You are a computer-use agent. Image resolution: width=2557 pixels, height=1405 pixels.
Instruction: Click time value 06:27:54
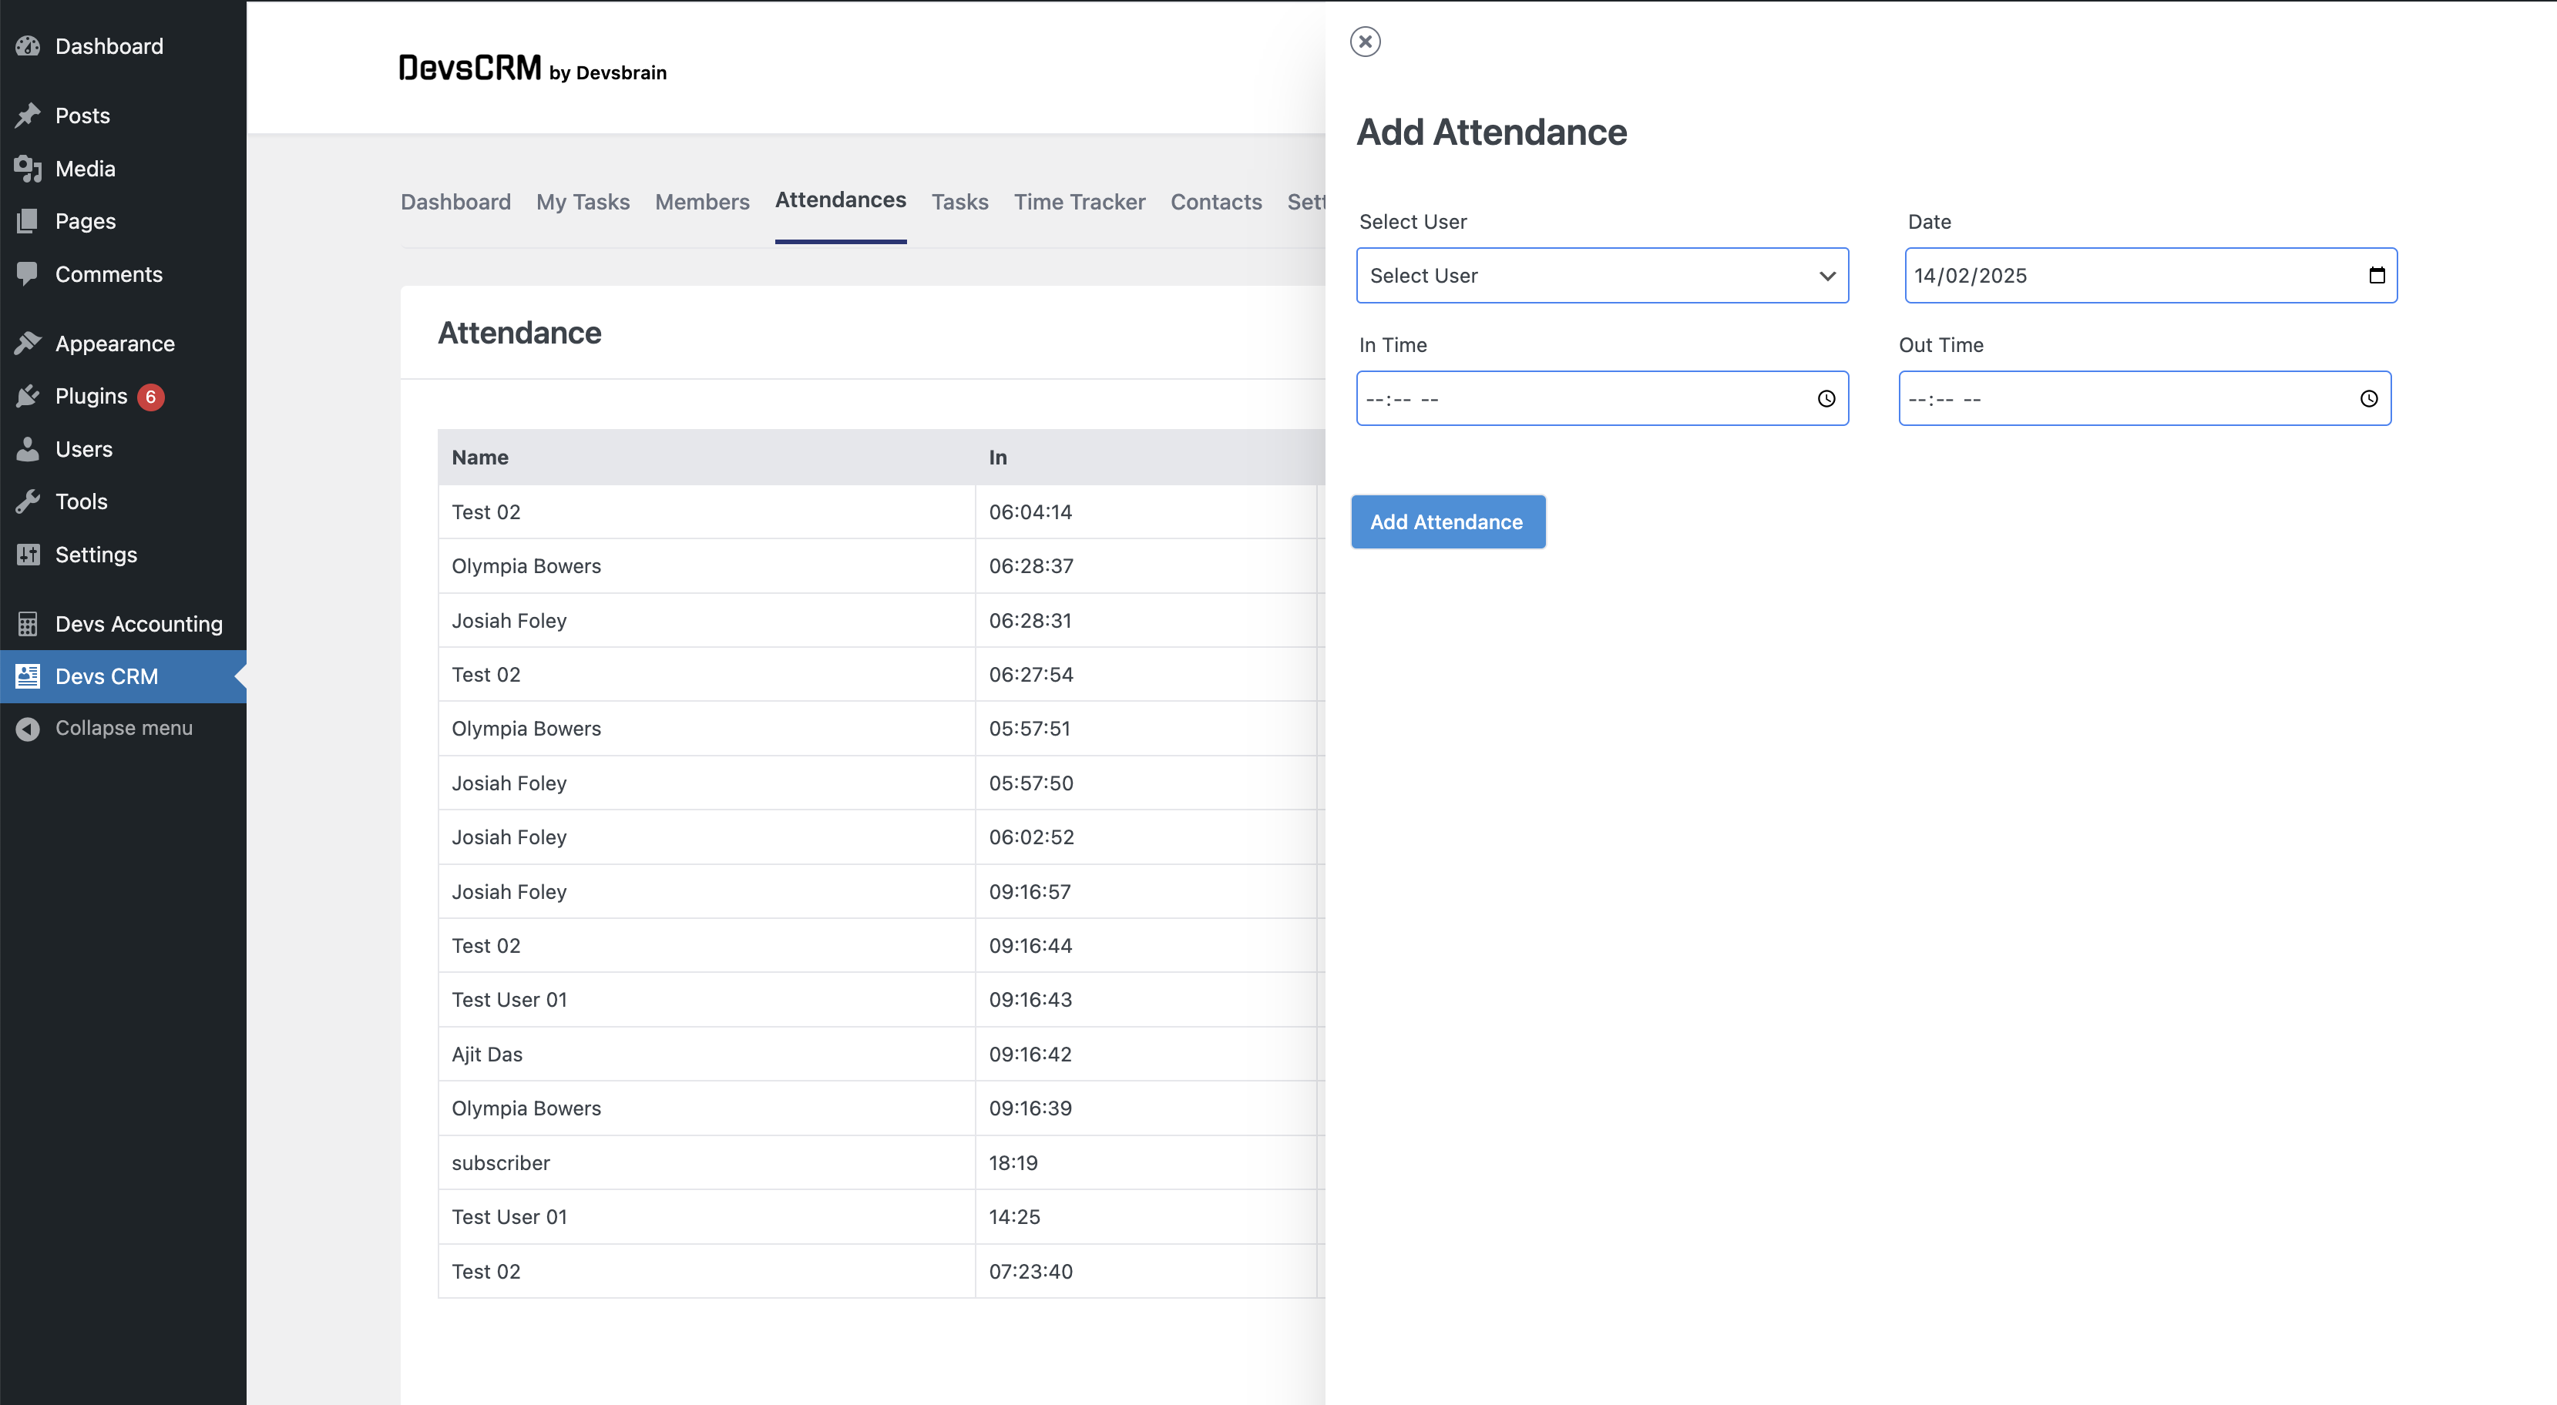click(1031, 675)
